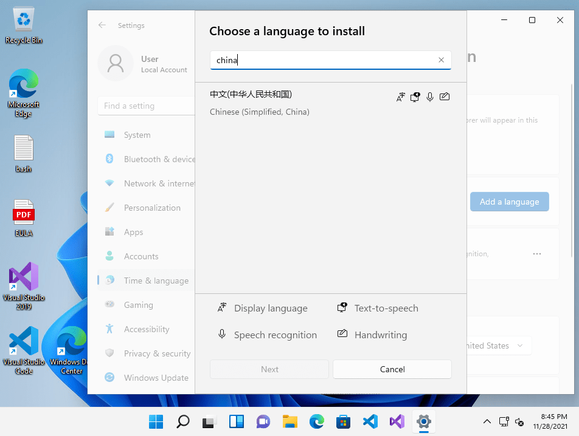Click the Next button in dialog

269,369
